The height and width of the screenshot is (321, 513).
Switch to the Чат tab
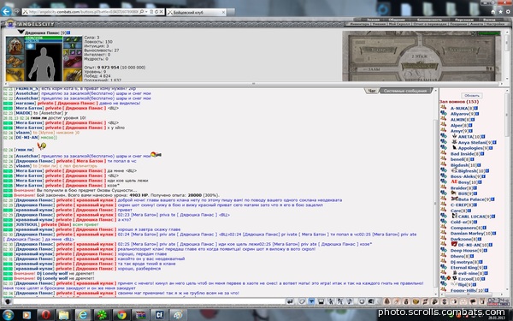coord(372,91)
